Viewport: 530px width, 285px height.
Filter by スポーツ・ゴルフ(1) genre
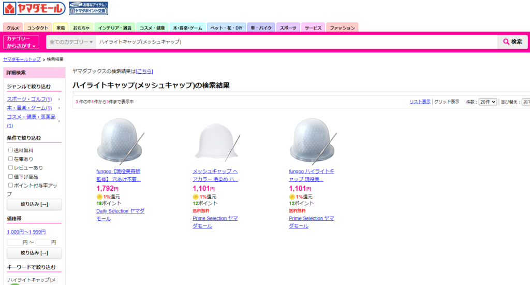tap(30, 99)
